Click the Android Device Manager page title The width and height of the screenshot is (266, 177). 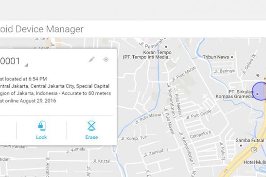[42, 29]
